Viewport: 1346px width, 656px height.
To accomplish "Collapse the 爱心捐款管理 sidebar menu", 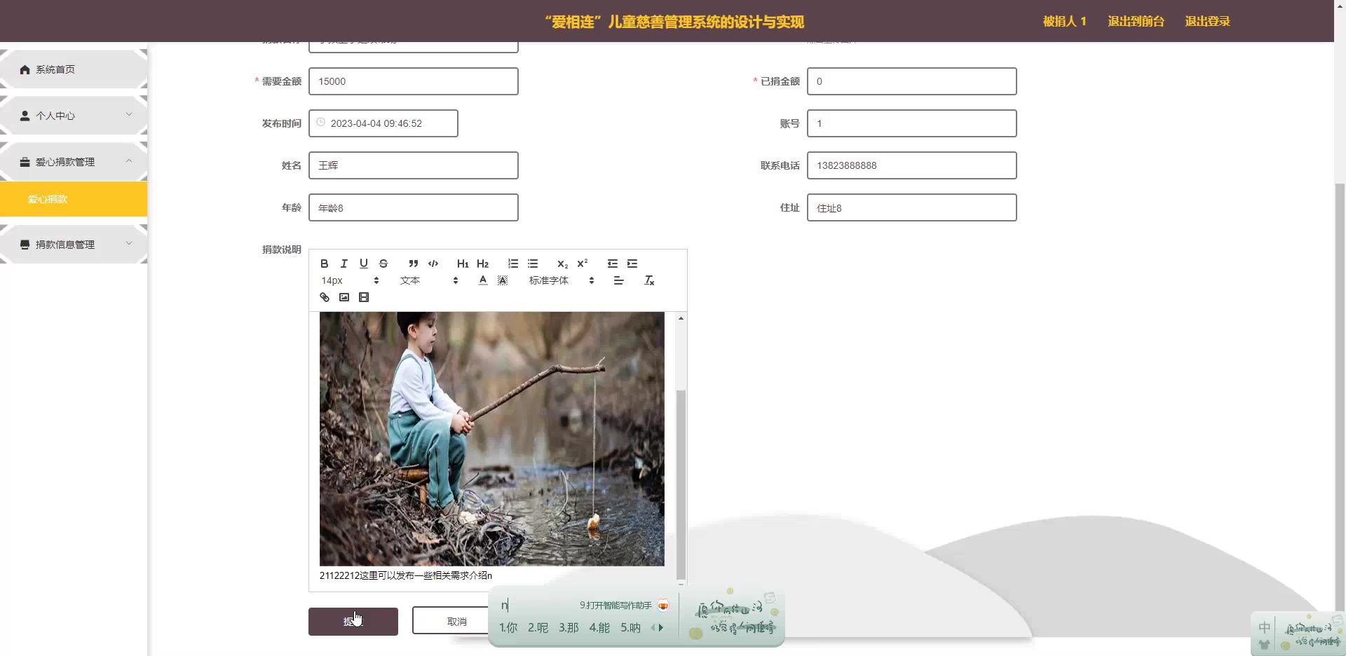I will [x=74, y=162].
